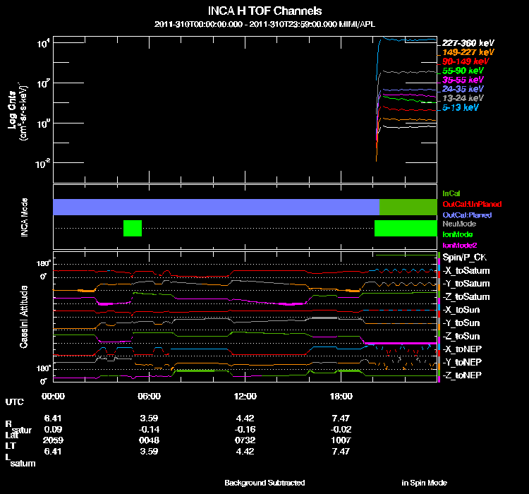The image size is (529, 494).
Task: Click the -Z_toSun attitude label
Action: point(461,336)
